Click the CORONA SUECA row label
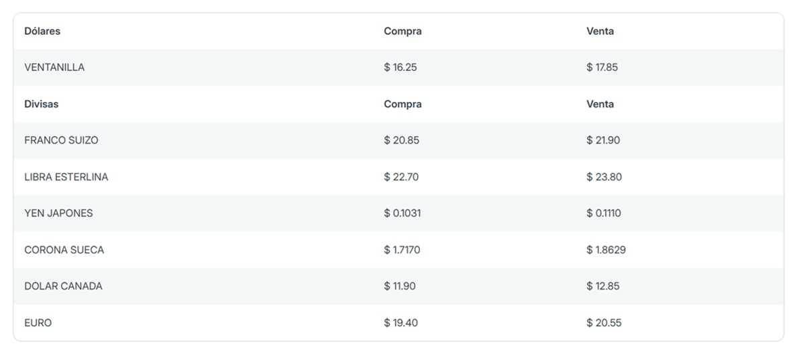 point(64,250)
